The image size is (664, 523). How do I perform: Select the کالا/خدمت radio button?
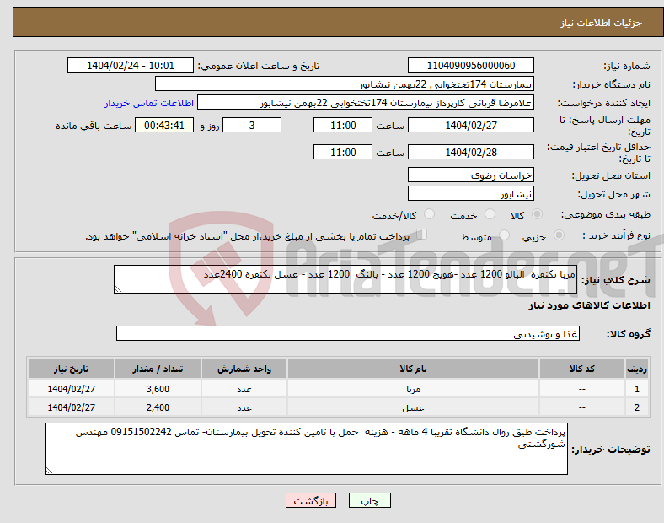[429, 214]
